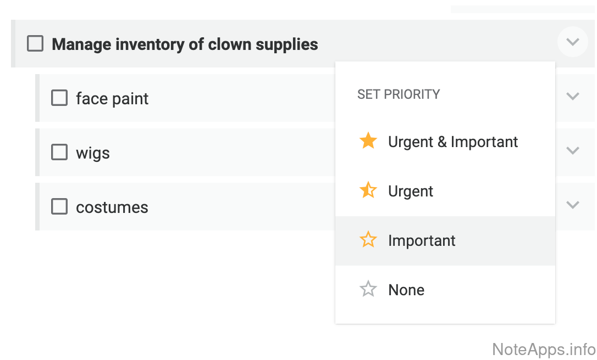Click the costumes subtask label
The height and width of the screenshot is (360, 597).
112,207
